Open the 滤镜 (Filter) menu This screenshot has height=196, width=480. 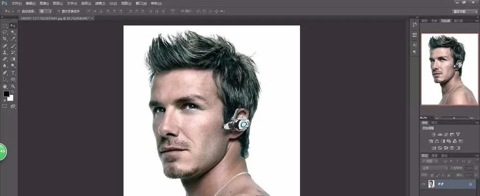click(99, 3)
